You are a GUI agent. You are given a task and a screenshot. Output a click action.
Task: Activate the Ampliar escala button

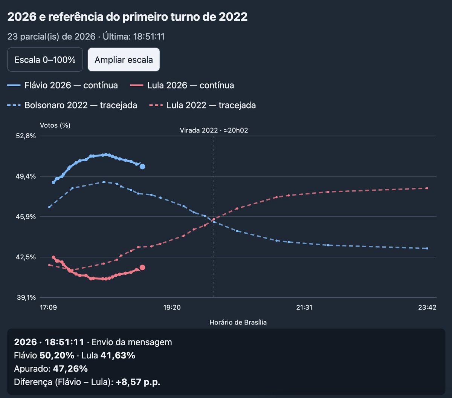(124, 60)
